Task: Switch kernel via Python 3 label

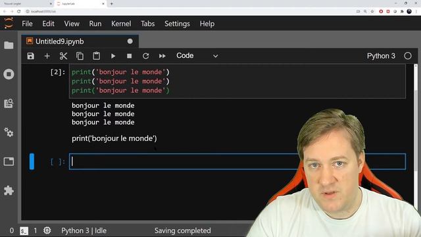Action: coord(381,56)
